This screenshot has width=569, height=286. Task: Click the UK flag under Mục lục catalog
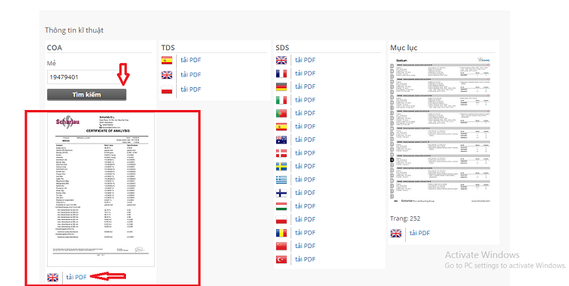pyautogui.click(x=396, y=233)
